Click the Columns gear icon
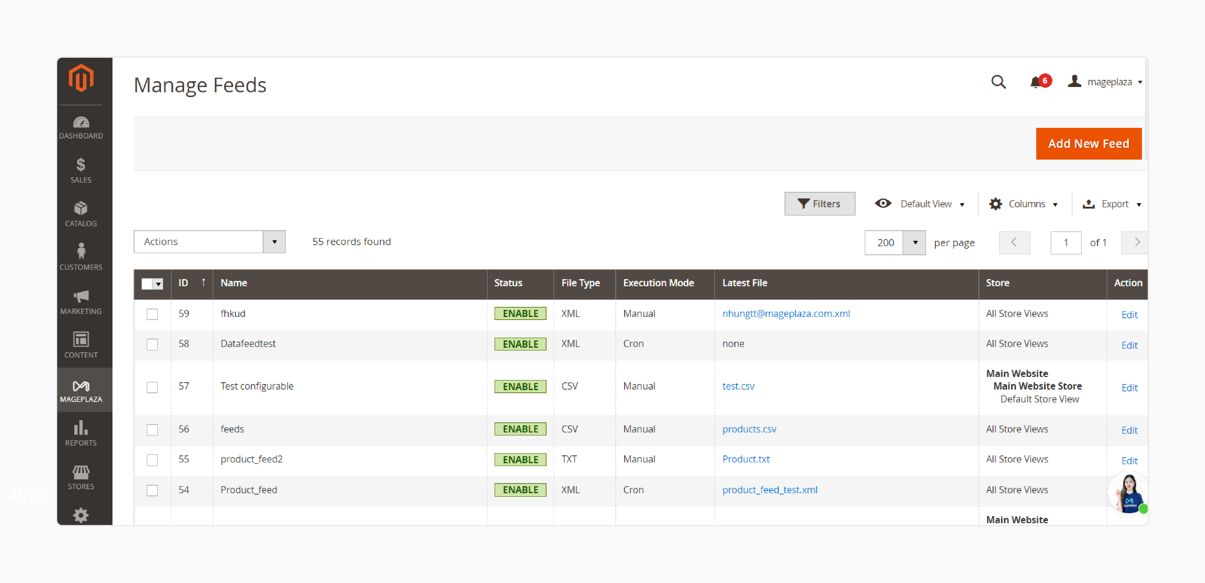This screenshot has width=1205, height=583. point(995,204)
